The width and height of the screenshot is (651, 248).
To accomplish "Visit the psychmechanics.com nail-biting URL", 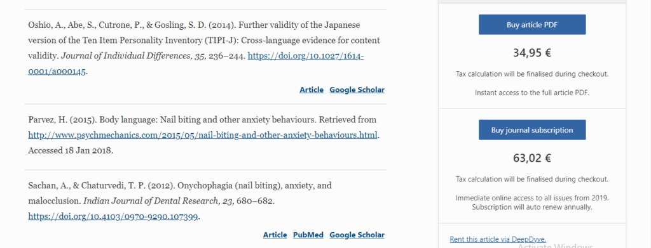I will coord(203,135).
